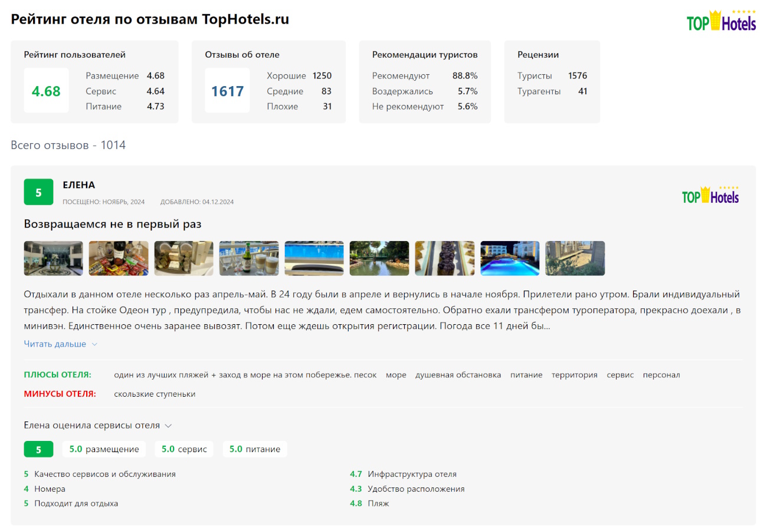Click the территория plus tag

coord(575,375)
